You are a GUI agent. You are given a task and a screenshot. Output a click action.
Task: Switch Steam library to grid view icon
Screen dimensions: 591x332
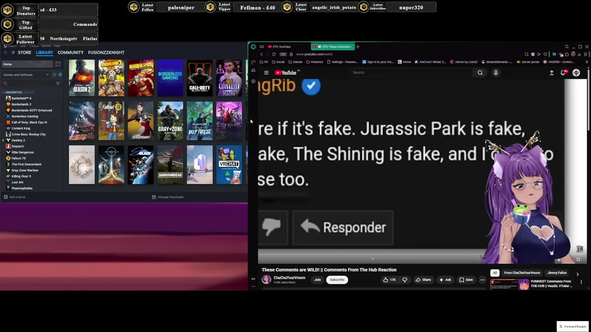(58, 64)
